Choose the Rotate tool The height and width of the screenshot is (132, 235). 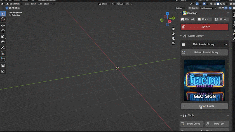coord(3,31)
